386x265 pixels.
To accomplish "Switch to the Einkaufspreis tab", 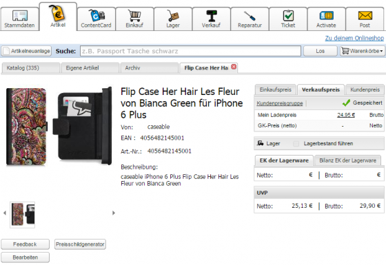I will tap(275, 89).
